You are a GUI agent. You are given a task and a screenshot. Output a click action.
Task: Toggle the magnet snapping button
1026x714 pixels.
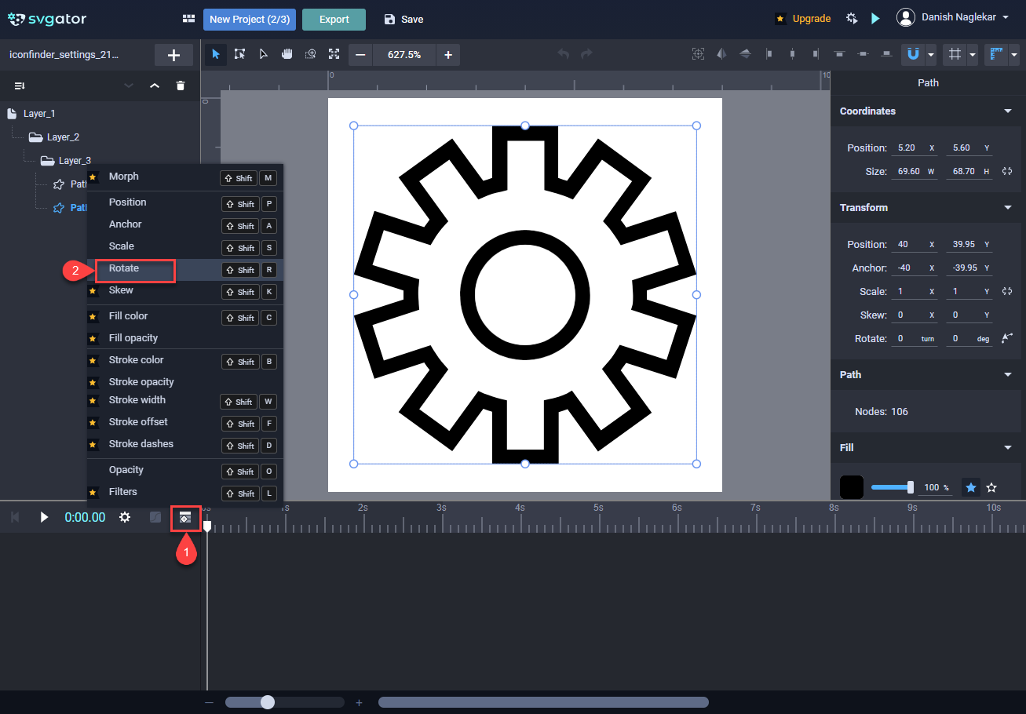912,54
